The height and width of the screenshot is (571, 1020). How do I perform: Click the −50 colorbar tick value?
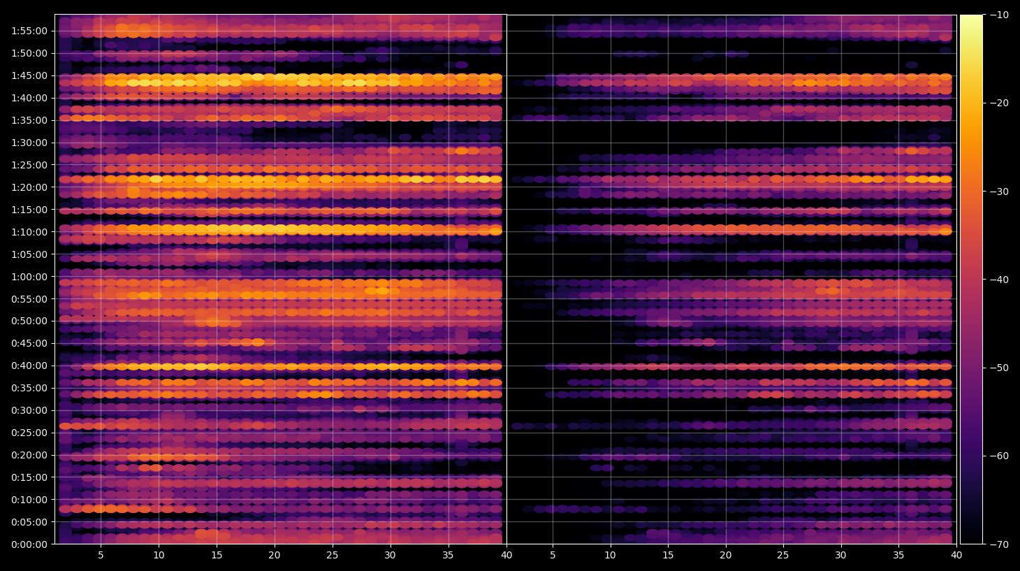coord(998,368)
